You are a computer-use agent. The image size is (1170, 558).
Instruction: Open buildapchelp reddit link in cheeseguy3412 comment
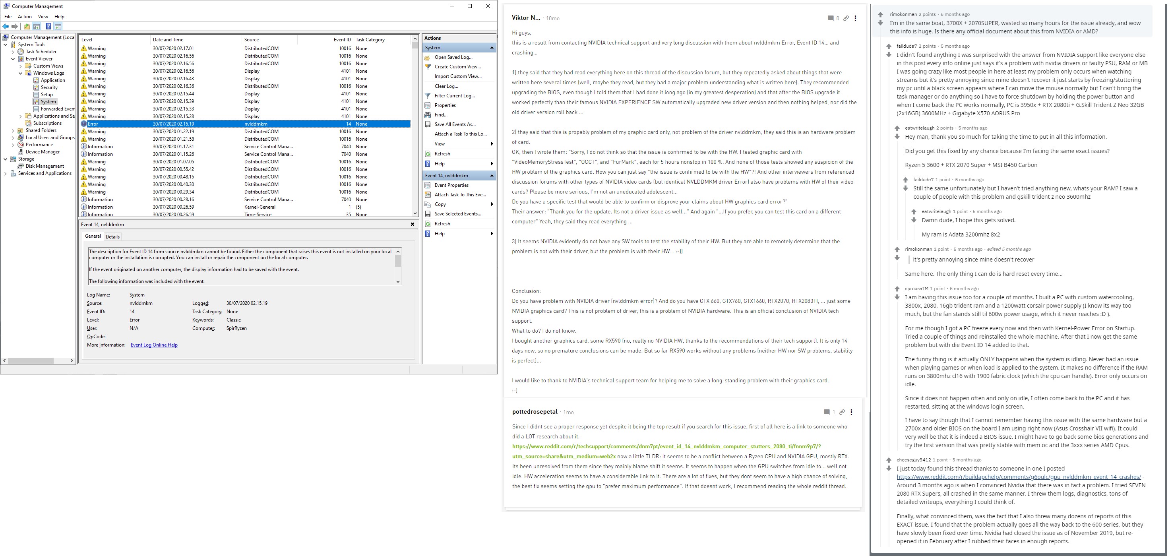[x=1018, y=477]
